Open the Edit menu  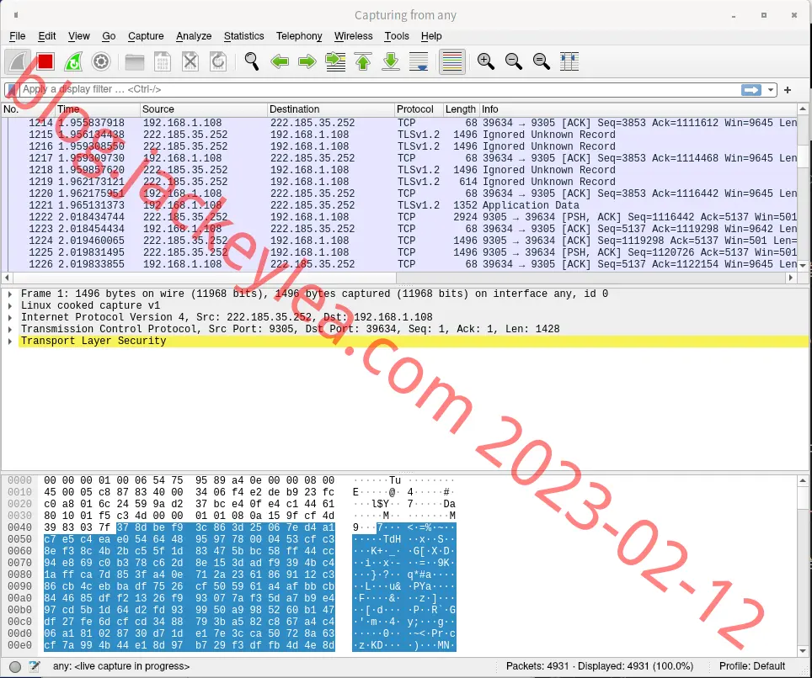[x=46, y=36]
